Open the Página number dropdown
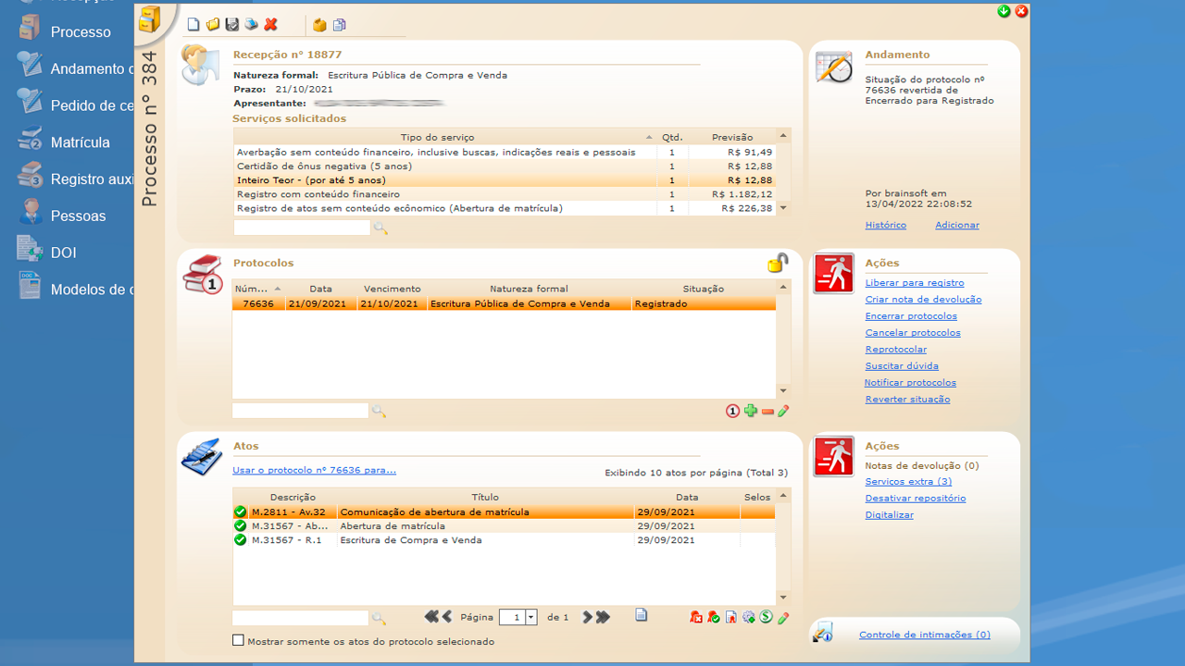The image size is (1185, 666). [x=531, y=617]
